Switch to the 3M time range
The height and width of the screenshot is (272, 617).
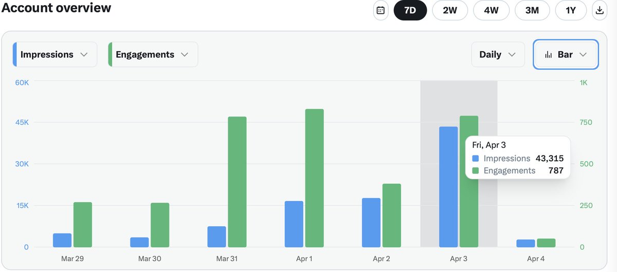coord(532,10)
